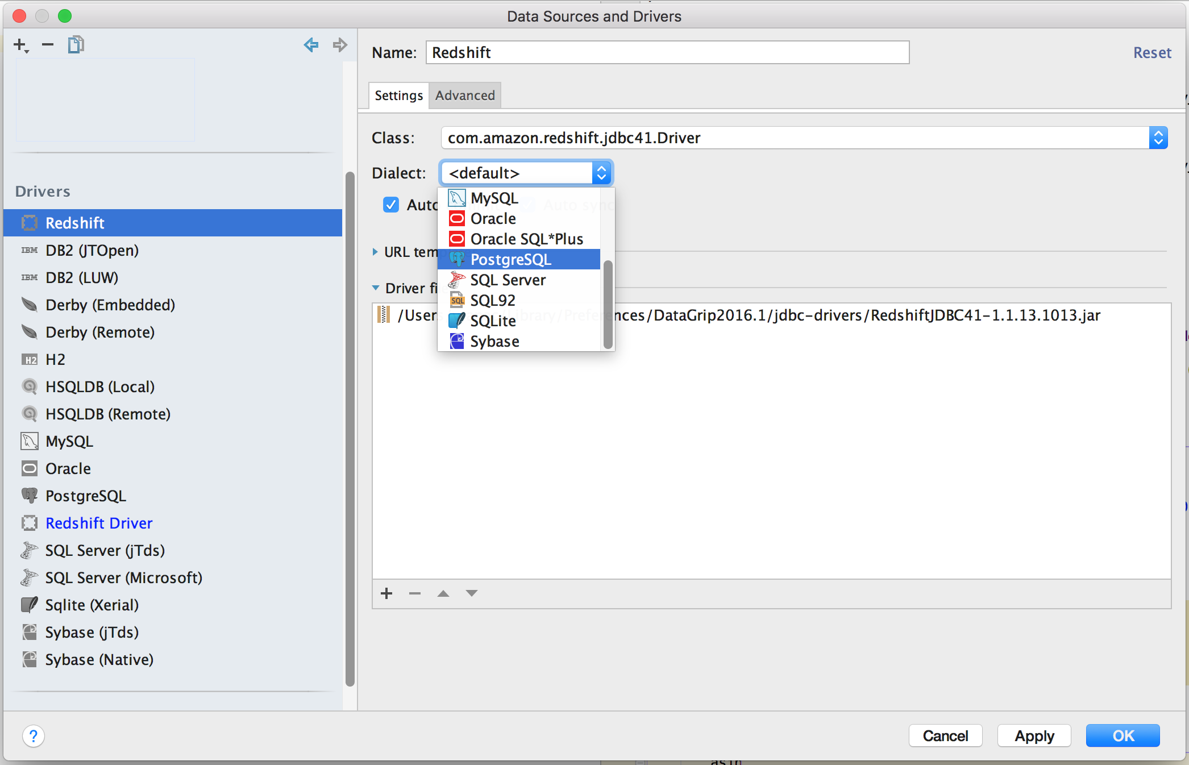Click the Name input field
Image resolution: width=1189 pixels, height=765 pixels.
[667, 52]
